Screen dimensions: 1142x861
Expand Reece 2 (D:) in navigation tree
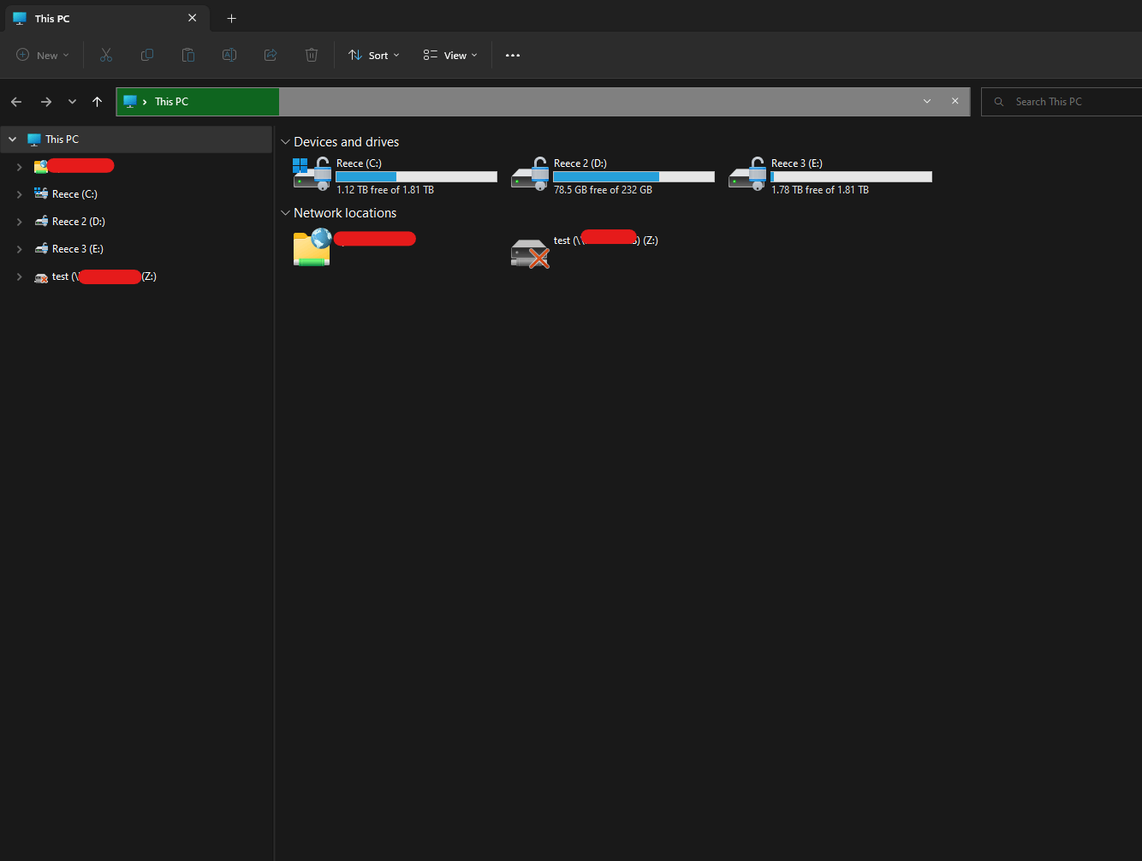tap(19, 222)
